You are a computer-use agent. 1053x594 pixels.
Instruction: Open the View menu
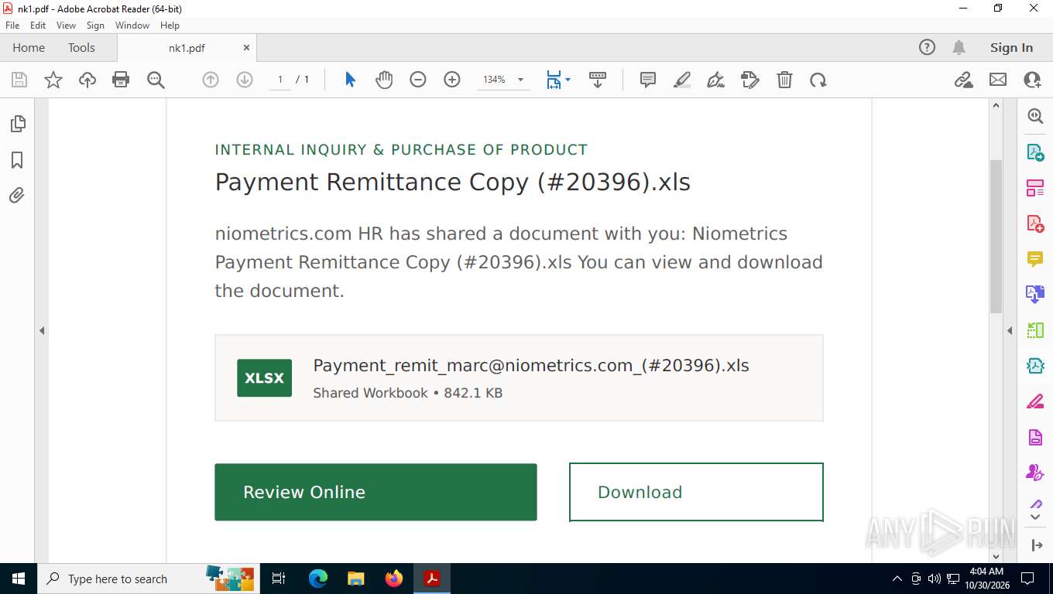click(x=66, y=26)
